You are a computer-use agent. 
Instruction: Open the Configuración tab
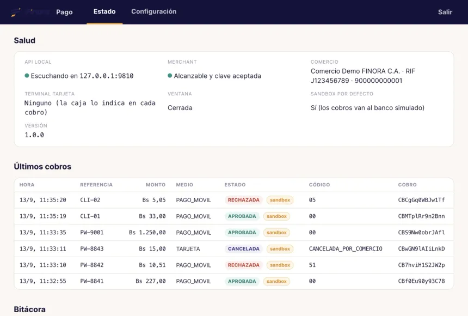[x=153, y=11]
